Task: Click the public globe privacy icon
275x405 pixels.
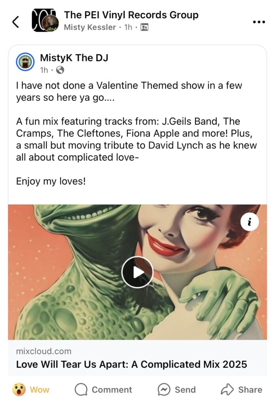Action: 60,70
